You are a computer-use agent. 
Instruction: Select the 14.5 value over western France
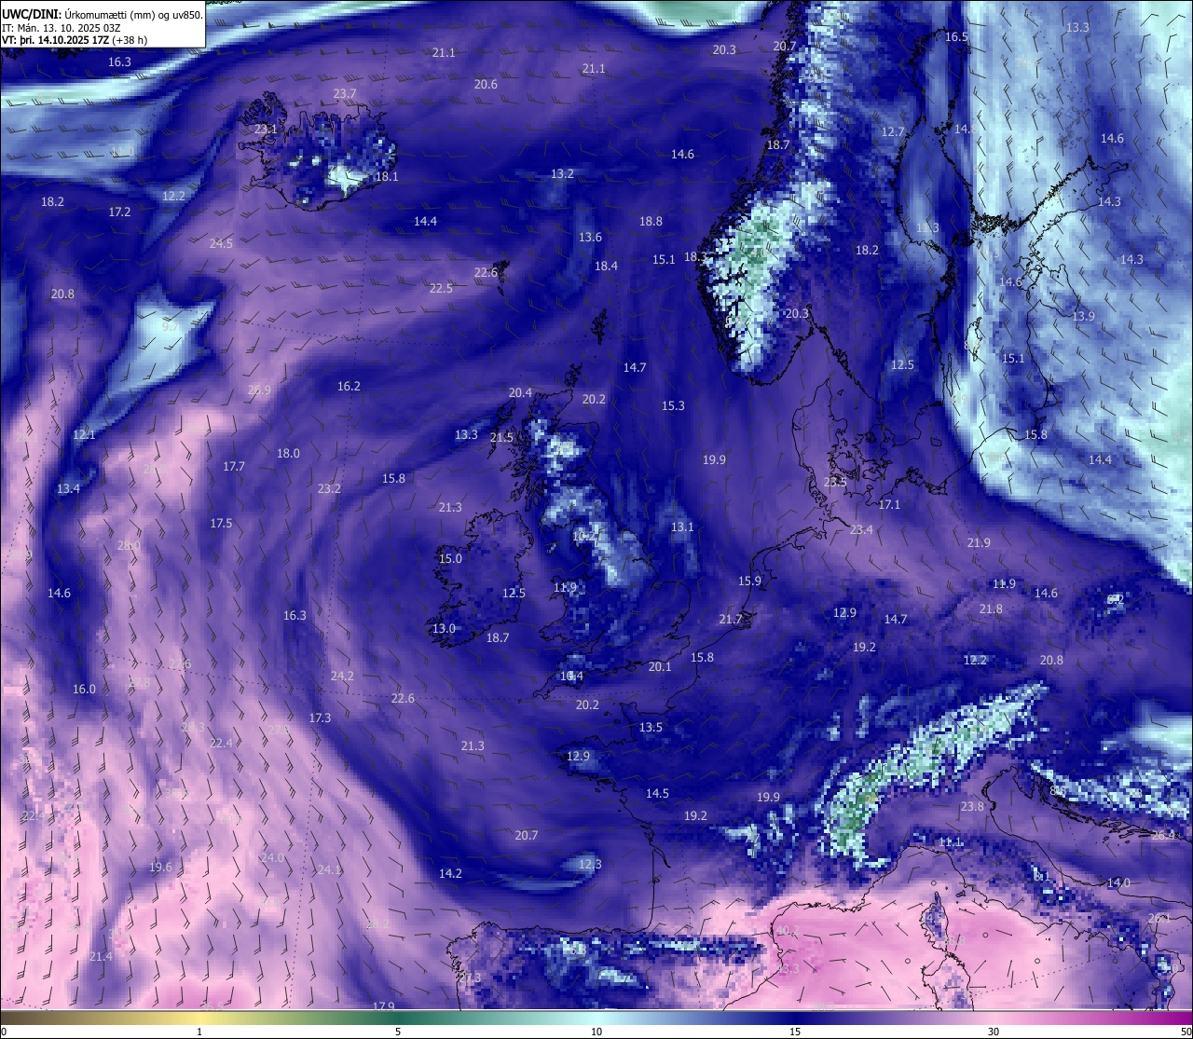[657, 793]
